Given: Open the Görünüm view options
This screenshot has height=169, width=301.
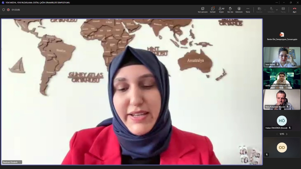Looking at the screenshot, I should point(239,10).
